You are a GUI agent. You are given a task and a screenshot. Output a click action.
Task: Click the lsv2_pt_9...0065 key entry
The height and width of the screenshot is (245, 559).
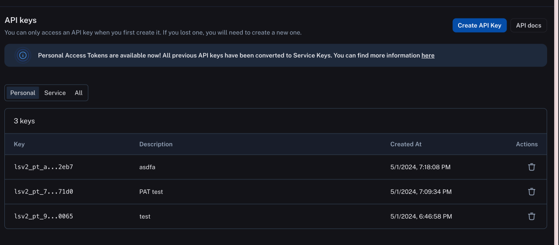coord(43,216)
